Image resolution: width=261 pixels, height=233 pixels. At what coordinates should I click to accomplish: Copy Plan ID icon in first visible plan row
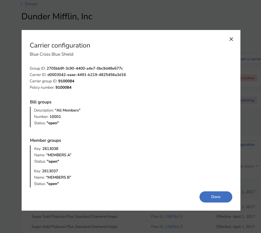pyautogui.click(x=181, y=216)
